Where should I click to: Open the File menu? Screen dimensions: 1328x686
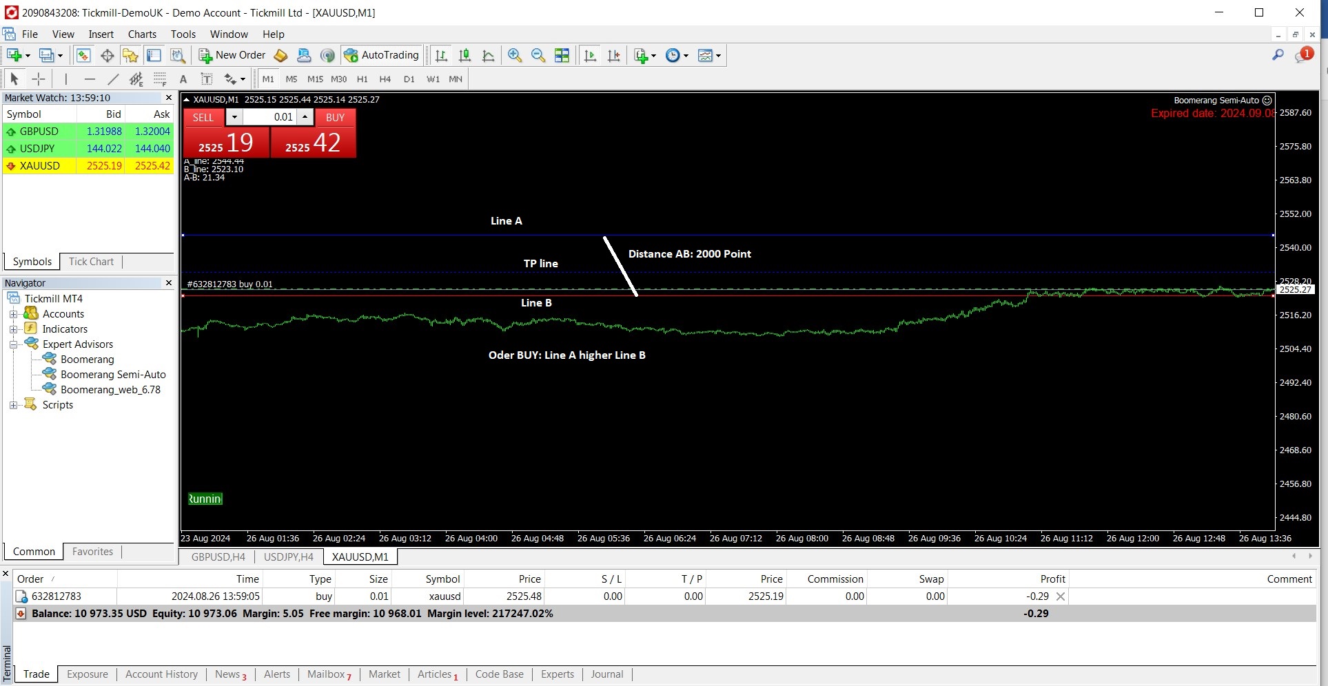tap(30, 34)
